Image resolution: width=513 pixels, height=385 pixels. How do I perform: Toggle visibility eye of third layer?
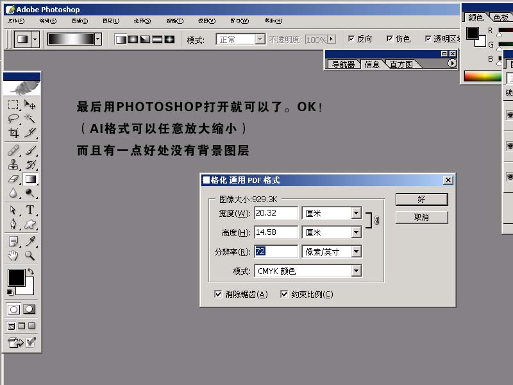tap(509, 176)
